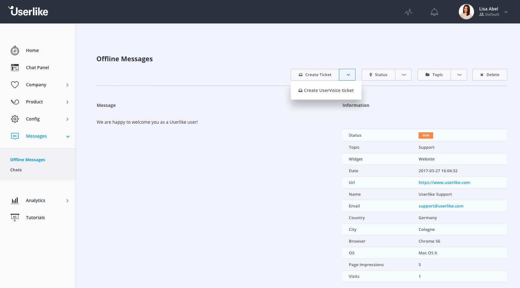This screenshot has width=520, height=288.
Task: Click the Create Ticket button
Action: pyautogui.click(x=315, y=75)
